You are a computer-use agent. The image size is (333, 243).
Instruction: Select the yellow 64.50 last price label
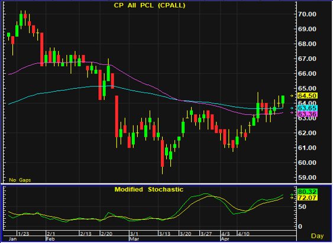308,96
